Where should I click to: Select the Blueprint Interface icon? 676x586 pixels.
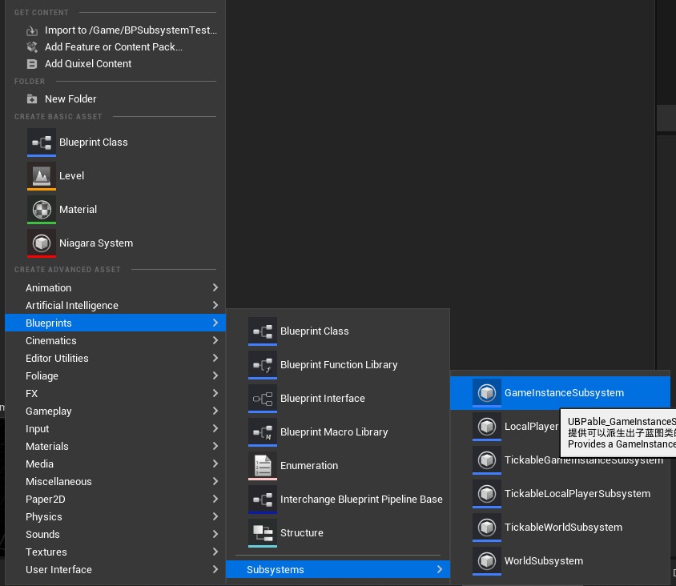click(x=263, y=398)
